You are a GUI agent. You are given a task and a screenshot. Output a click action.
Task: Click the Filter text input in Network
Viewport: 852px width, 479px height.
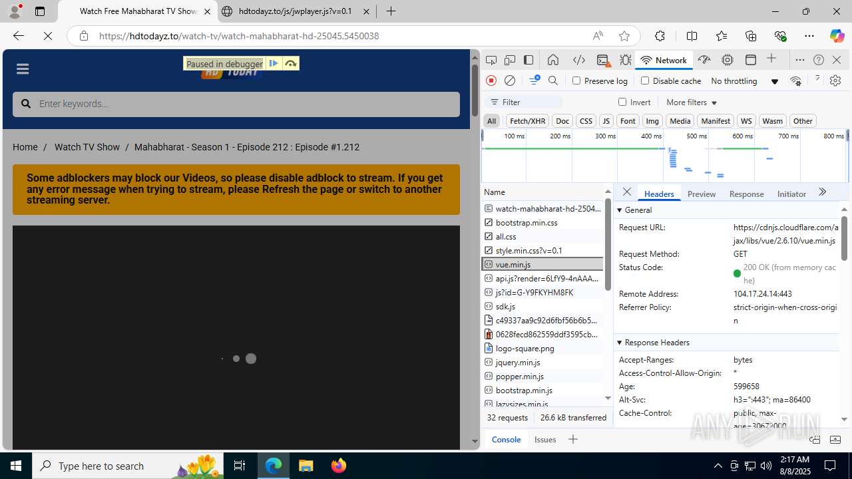click(525, 102)
